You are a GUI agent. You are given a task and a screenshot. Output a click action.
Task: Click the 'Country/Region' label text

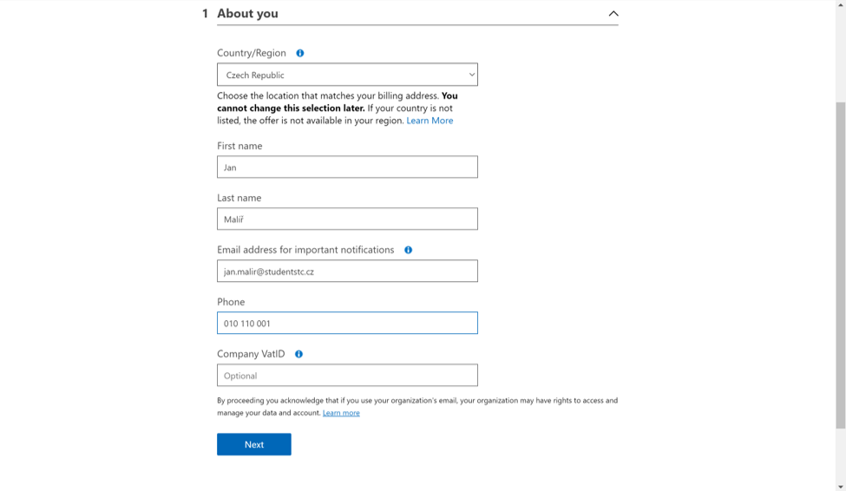[252, 53]
